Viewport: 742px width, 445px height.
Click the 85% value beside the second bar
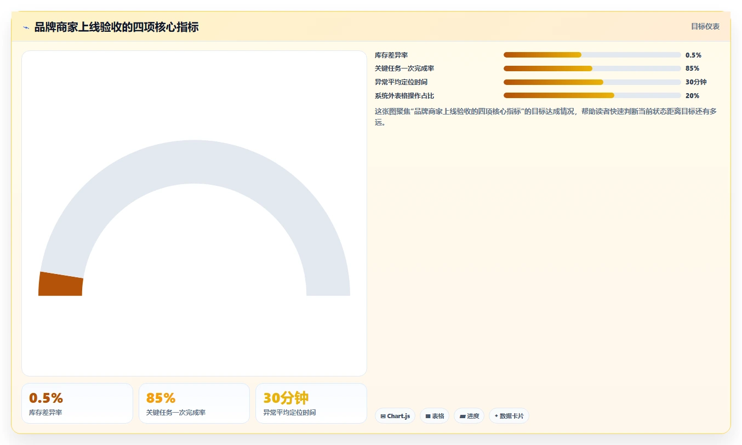tap(692, 69)
